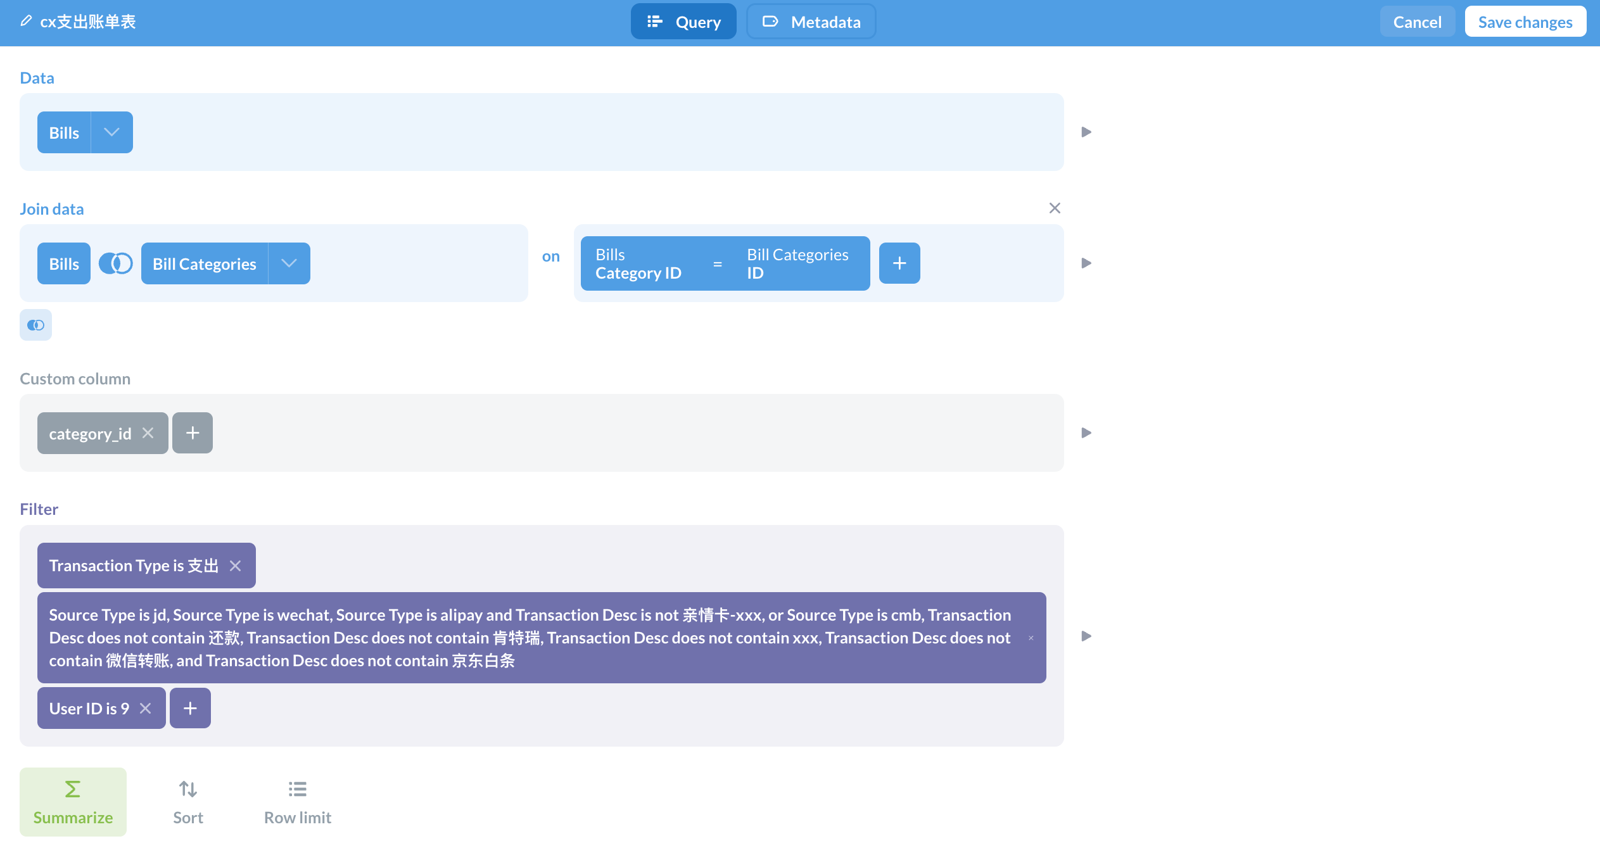Add a new filter plus button
1600x841 pixels.
click(x=190, y=708)
